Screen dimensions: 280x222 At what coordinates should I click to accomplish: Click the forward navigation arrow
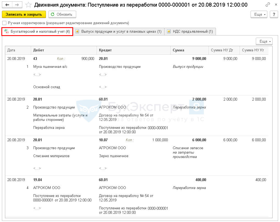17,5
